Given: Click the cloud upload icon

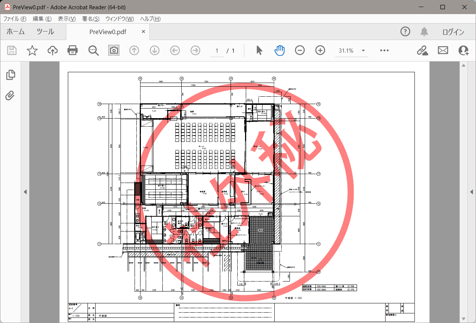Looking at the screenshot, I should (x=53, y=51).
